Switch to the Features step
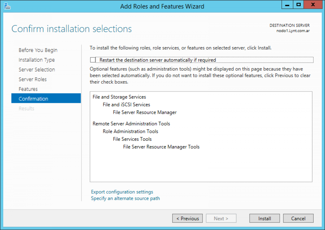Image resolution: width=325 pixels, height=230 pixels. click(x=28, y=89)
